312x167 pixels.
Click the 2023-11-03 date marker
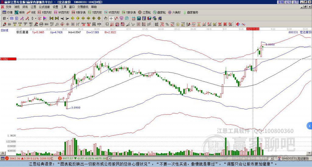[x=253, y=29]
